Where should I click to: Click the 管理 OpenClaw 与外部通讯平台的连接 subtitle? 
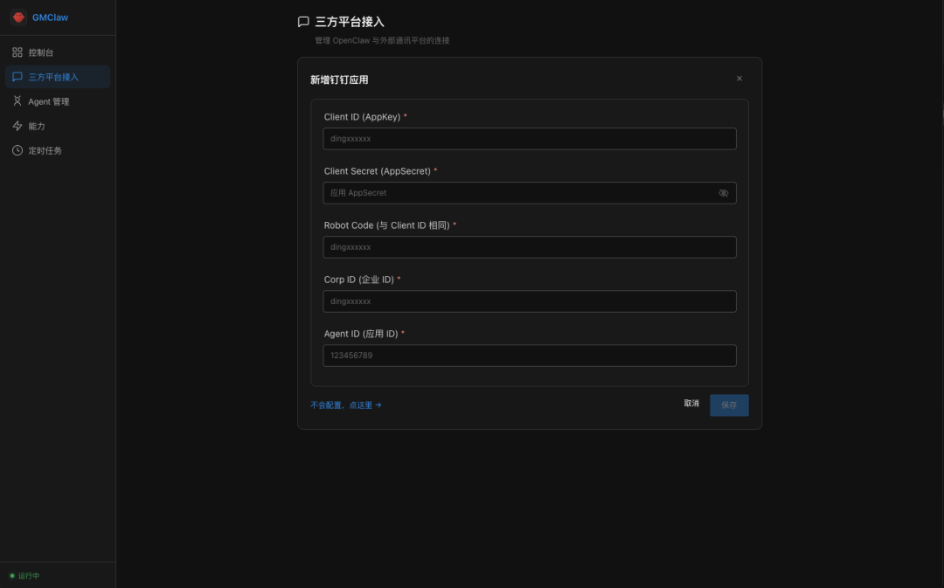tap(382, 40)
